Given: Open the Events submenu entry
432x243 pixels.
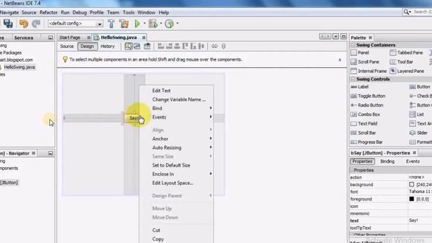Looking at the screenshot, I should coord(182,117).
